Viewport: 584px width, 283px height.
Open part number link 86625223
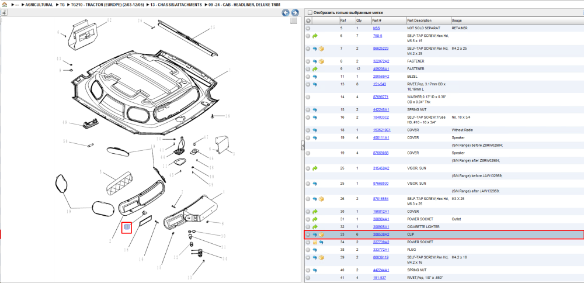click(x=381, y=49)
